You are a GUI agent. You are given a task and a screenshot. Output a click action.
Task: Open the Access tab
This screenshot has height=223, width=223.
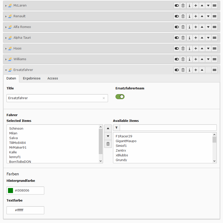pyautogui.click(x=53, y=78)
